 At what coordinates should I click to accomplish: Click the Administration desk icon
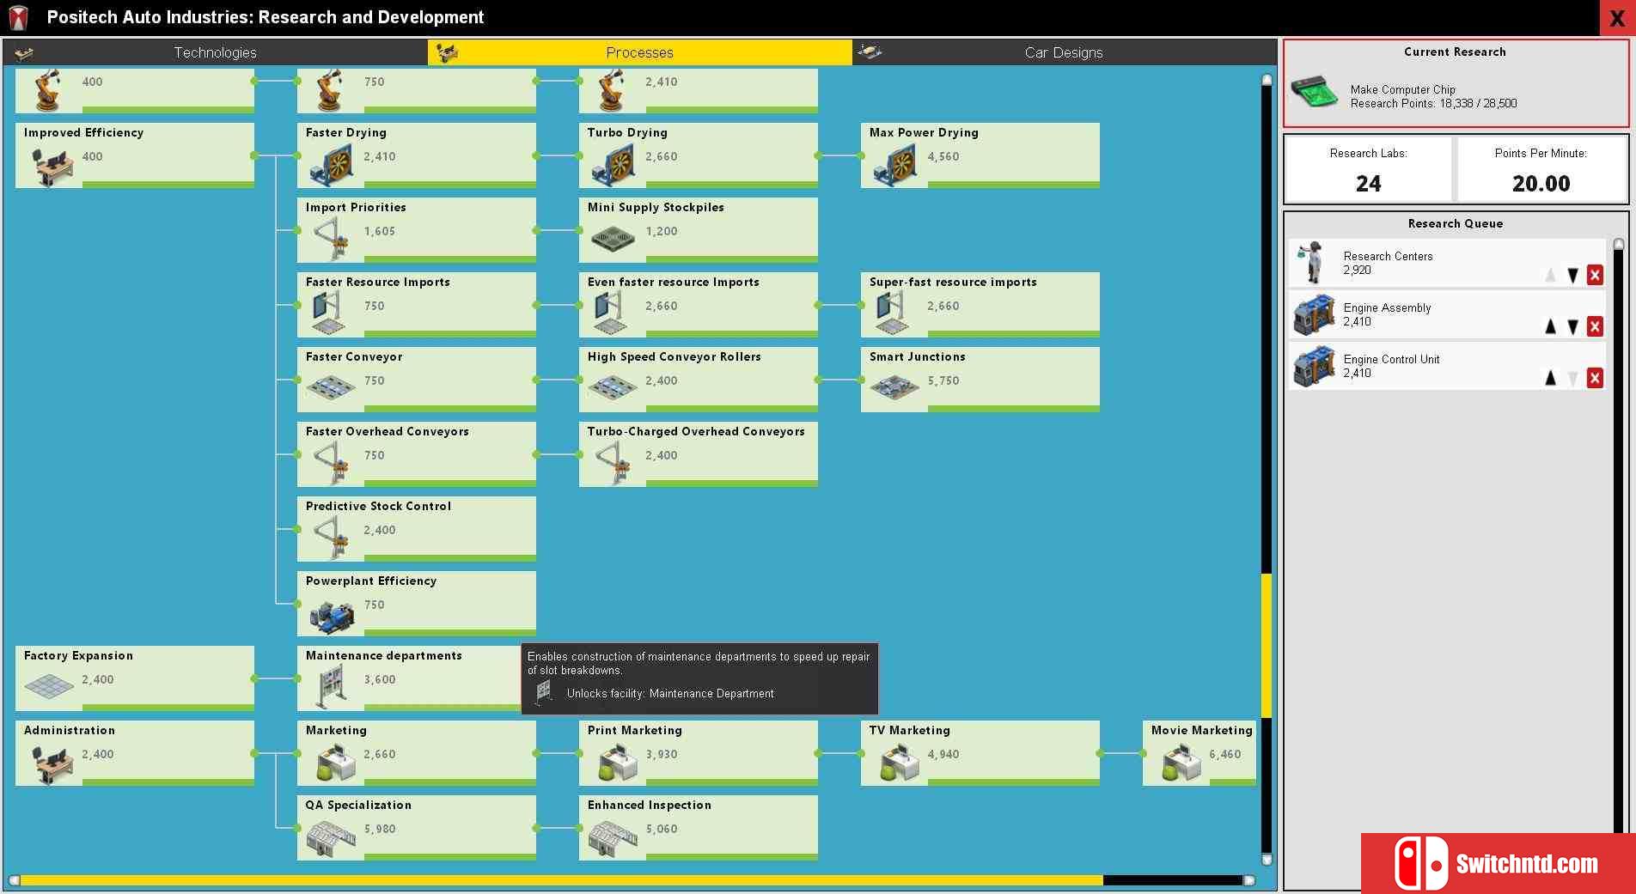click(x=52, y=763)
